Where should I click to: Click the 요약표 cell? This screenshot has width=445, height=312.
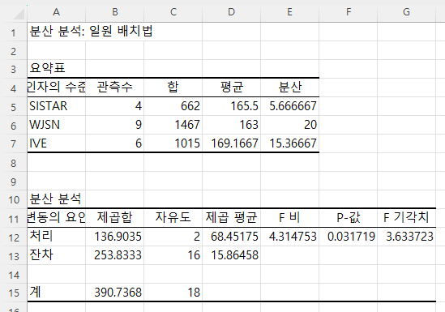click(x=57, y=69)
